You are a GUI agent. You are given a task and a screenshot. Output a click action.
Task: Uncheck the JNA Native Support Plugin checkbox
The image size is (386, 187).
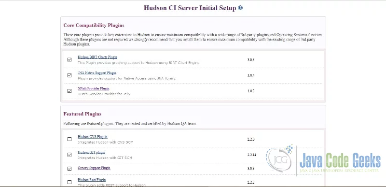click(x=69, y=75)
